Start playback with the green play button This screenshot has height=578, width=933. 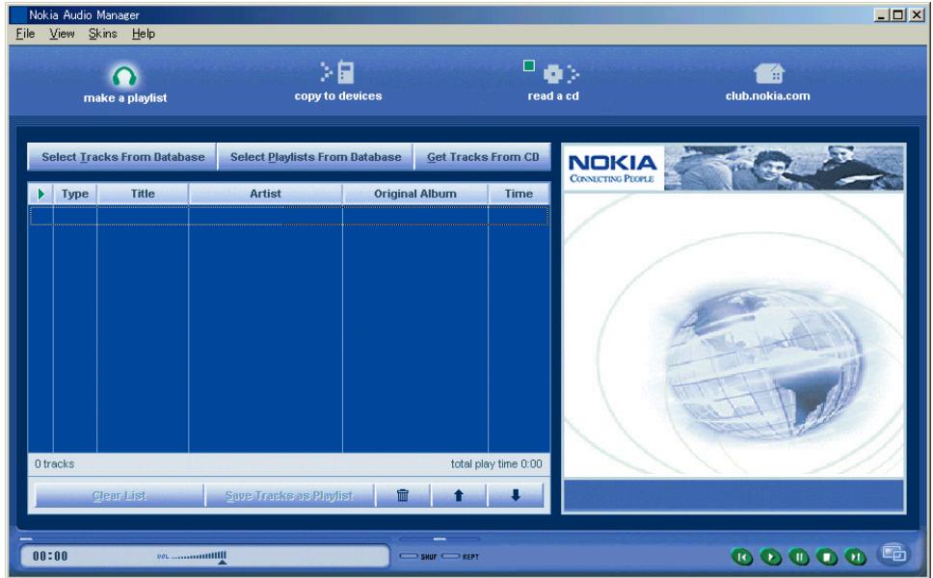pyautogui.click(x=770, y=557)
